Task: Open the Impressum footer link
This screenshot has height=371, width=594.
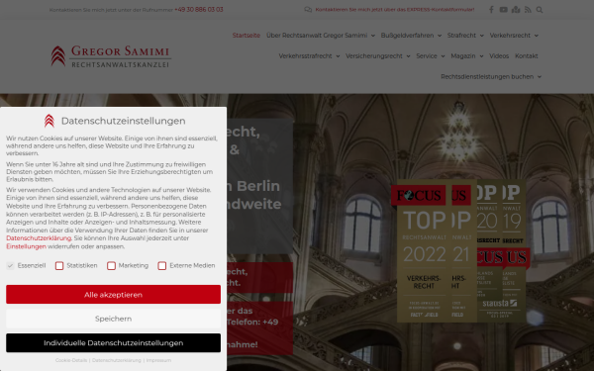Action: pyautogui.click(x=158, y=360)
